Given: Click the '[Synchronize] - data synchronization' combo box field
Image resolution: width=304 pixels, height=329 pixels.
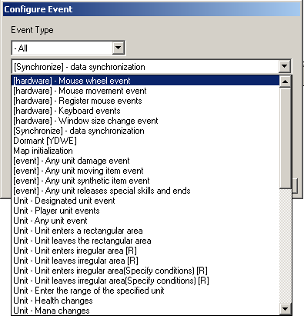Looking at the screenshot, I should click(151, 67).
